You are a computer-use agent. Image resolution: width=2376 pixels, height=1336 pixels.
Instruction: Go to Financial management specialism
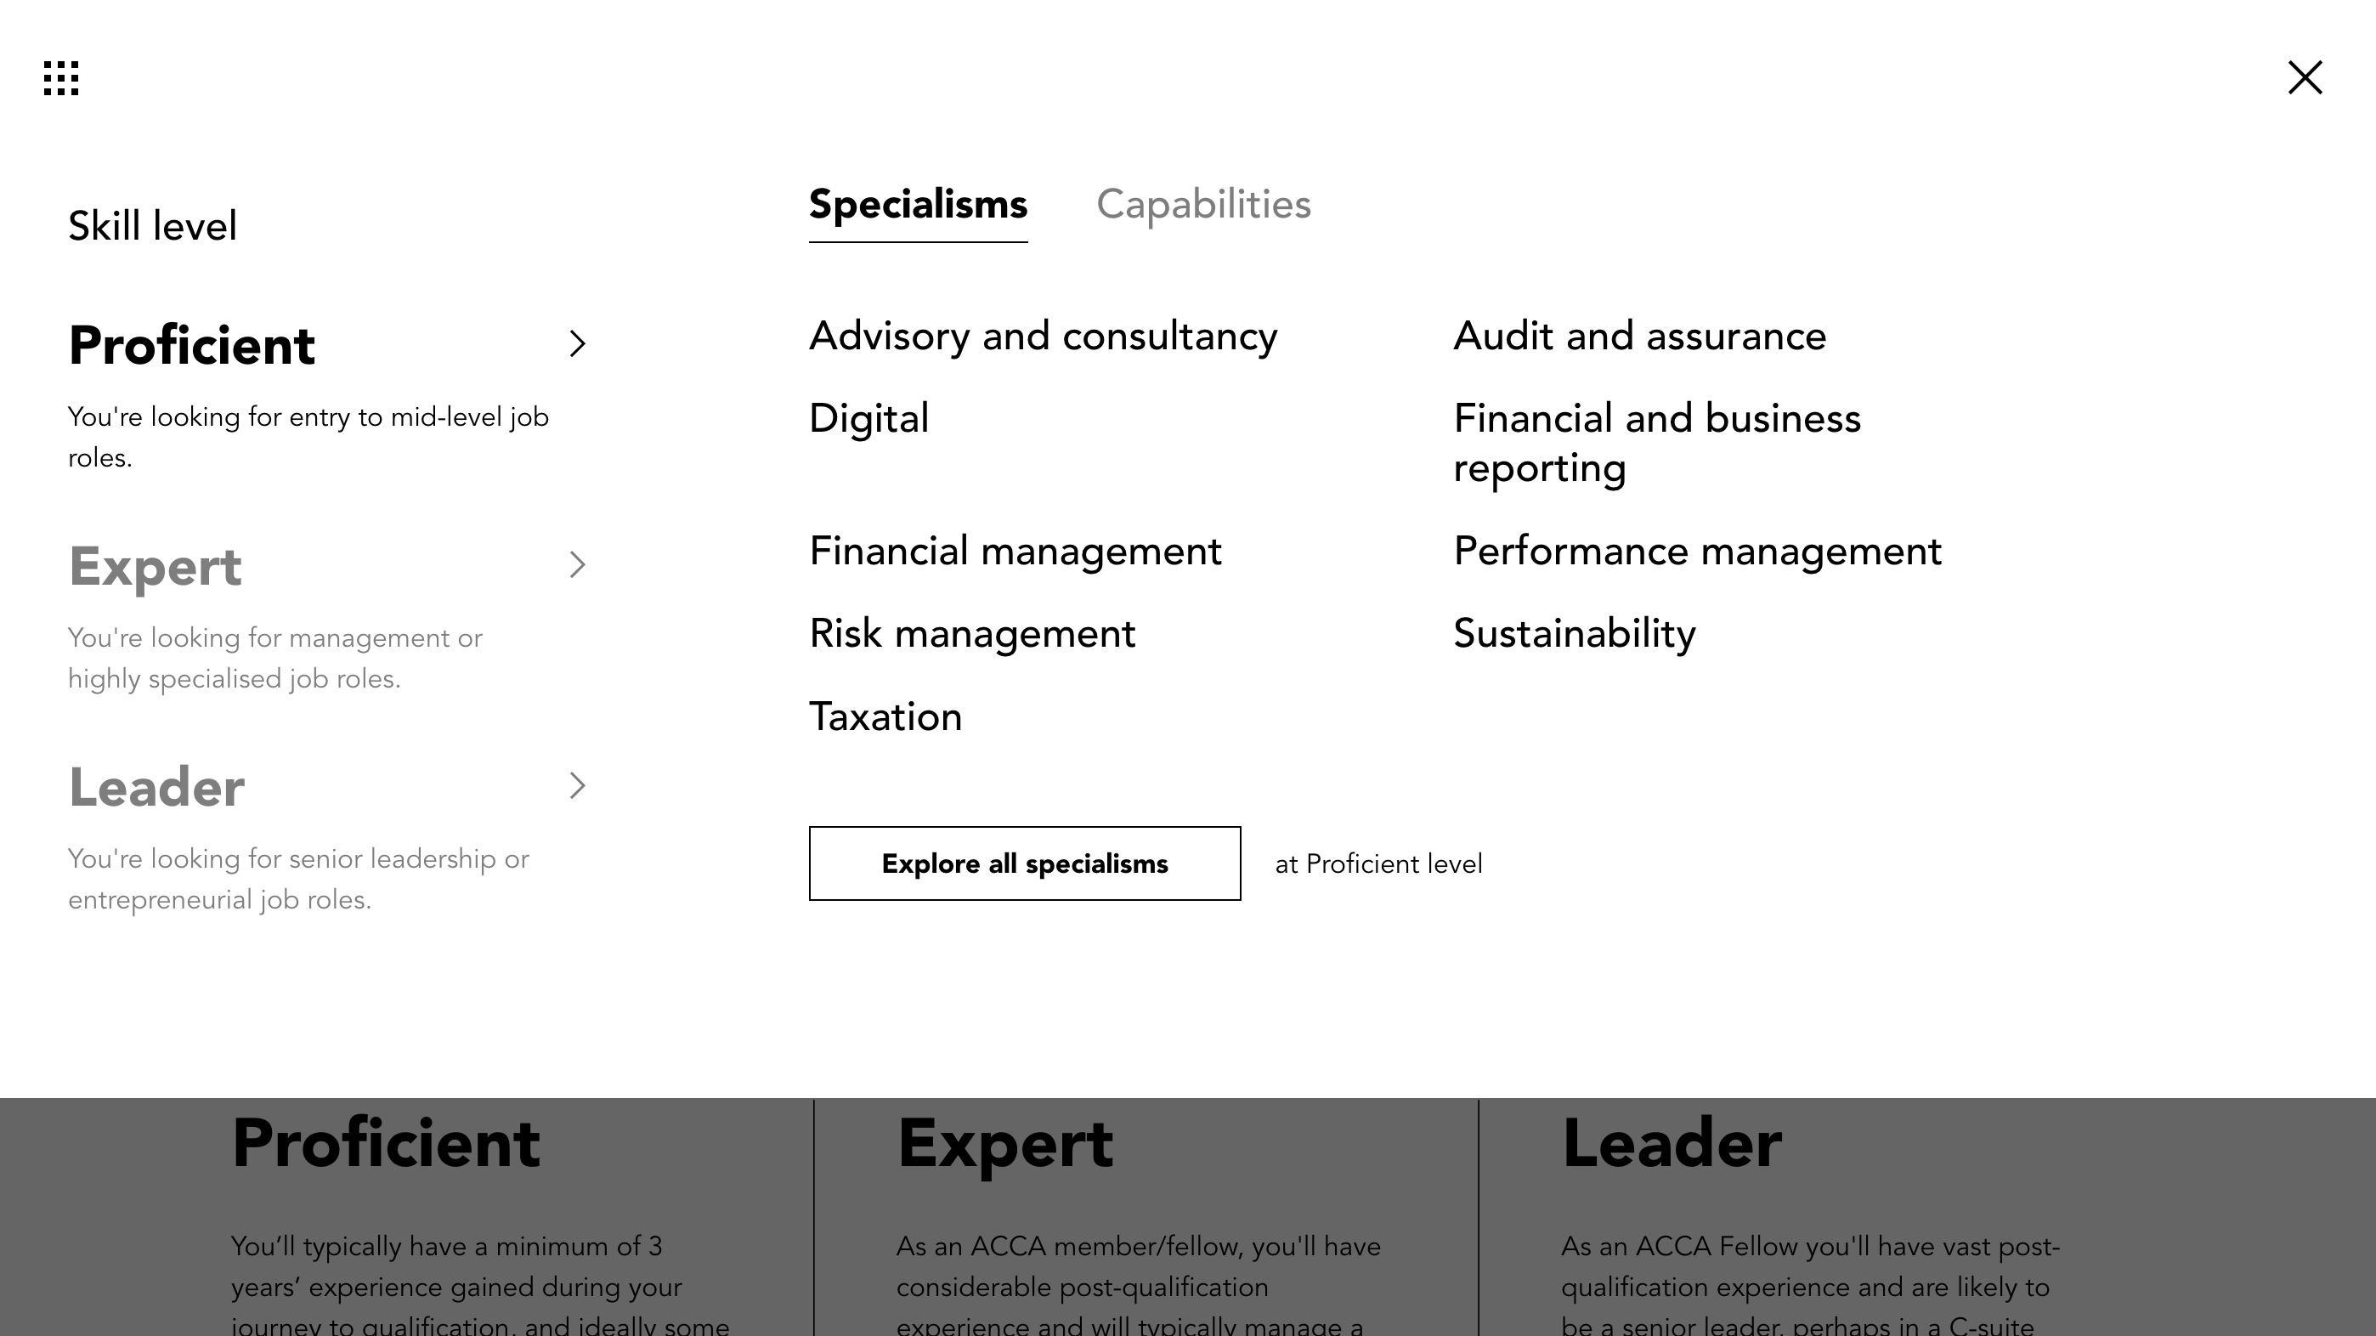point(1015,552)
